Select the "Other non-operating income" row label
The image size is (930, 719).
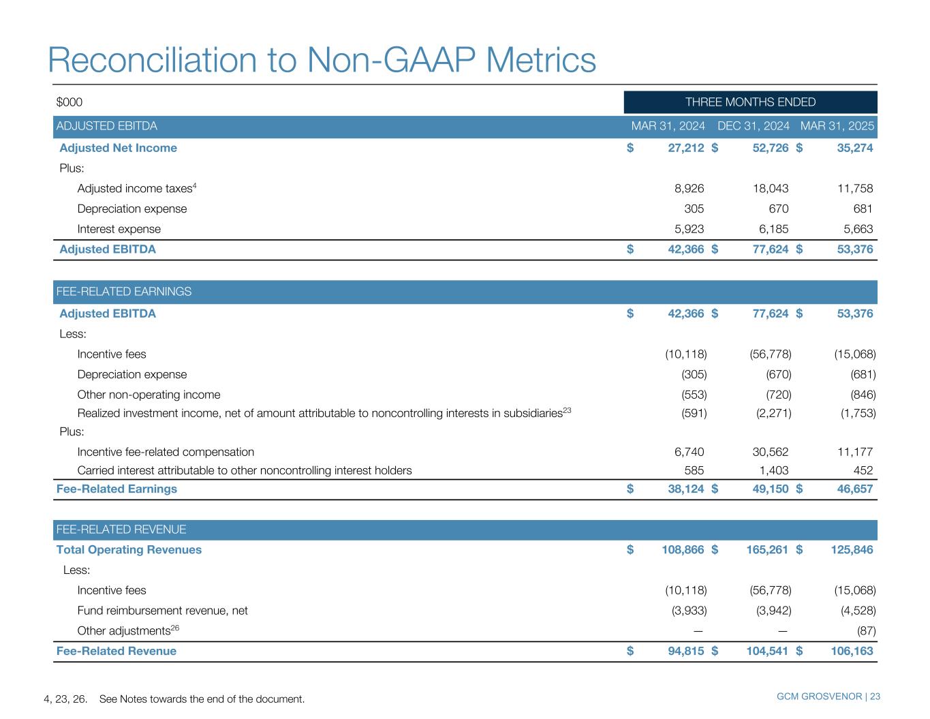tap(149, 395)
